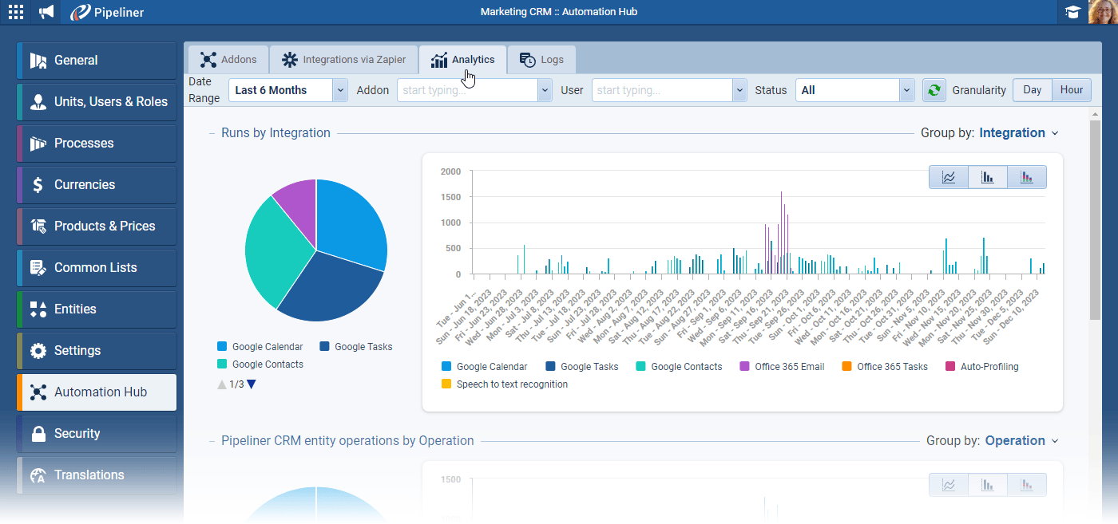This screenshot has height=524, width=1118.
Task: Set granularity to Hour
Action: pyautogui.click(x=1071, y=90)
